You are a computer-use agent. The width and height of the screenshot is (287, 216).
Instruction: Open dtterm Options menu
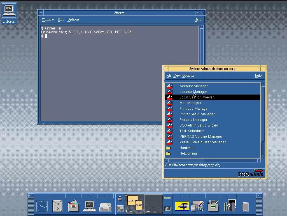tap(73, 19)
